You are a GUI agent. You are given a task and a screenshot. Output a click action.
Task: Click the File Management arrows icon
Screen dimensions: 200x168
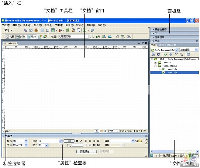[x=104, y=37]
